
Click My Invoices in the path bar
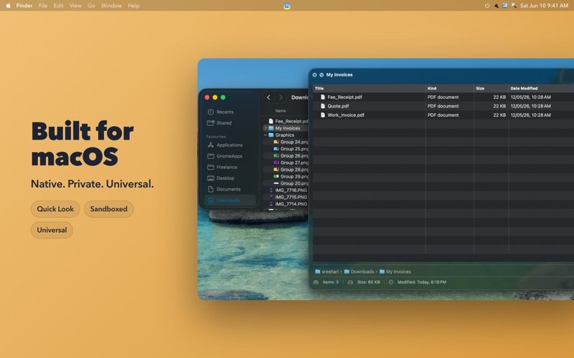(395, 271)
